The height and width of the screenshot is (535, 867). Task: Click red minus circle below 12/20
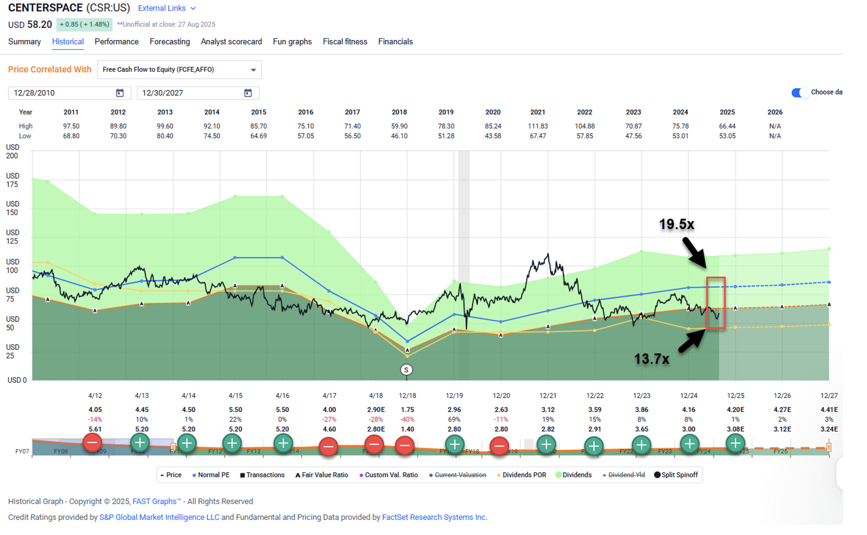tap(500, 446)
